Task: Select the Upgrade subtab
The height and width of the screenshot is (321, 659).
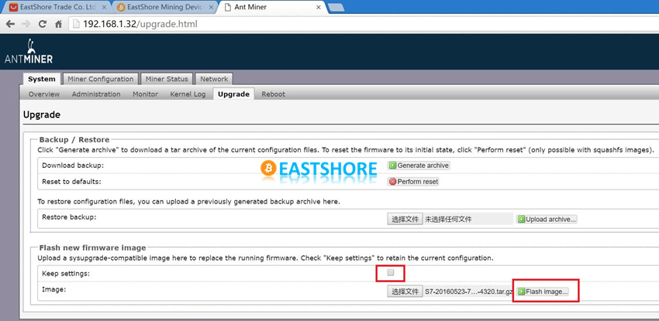Action: click(x=233, y=94)
